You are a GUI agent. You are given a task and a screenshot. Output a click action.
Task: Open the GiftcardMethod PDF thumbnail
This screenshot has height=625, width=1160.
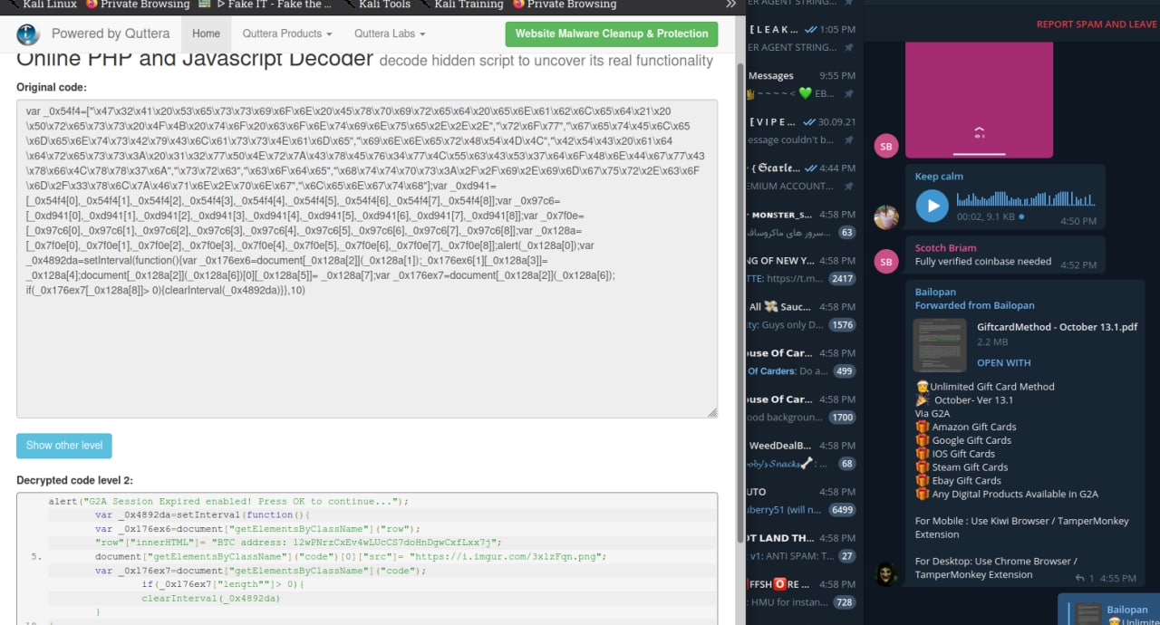[939, 345]
